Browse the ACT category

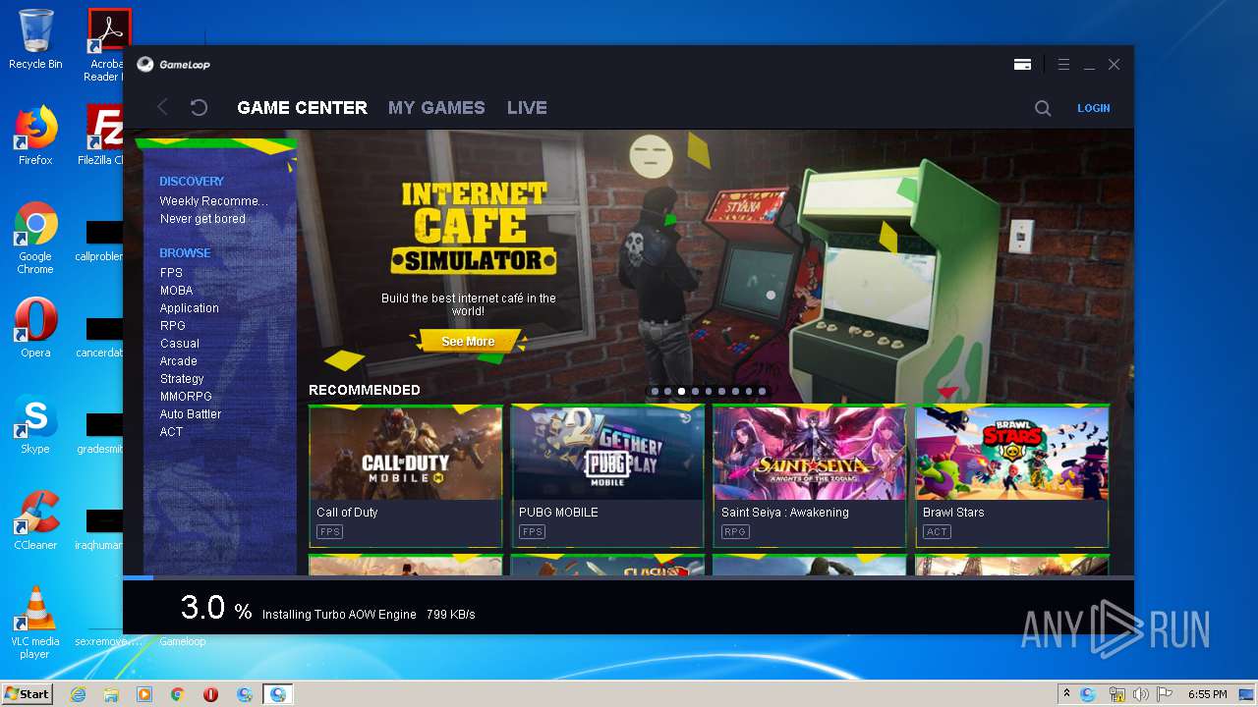(x=171, y=432)
